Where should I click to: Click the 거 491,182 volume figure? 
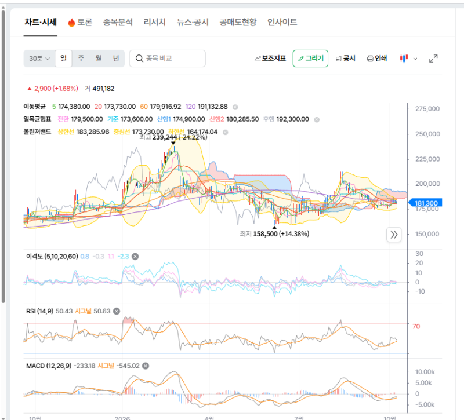99,89
